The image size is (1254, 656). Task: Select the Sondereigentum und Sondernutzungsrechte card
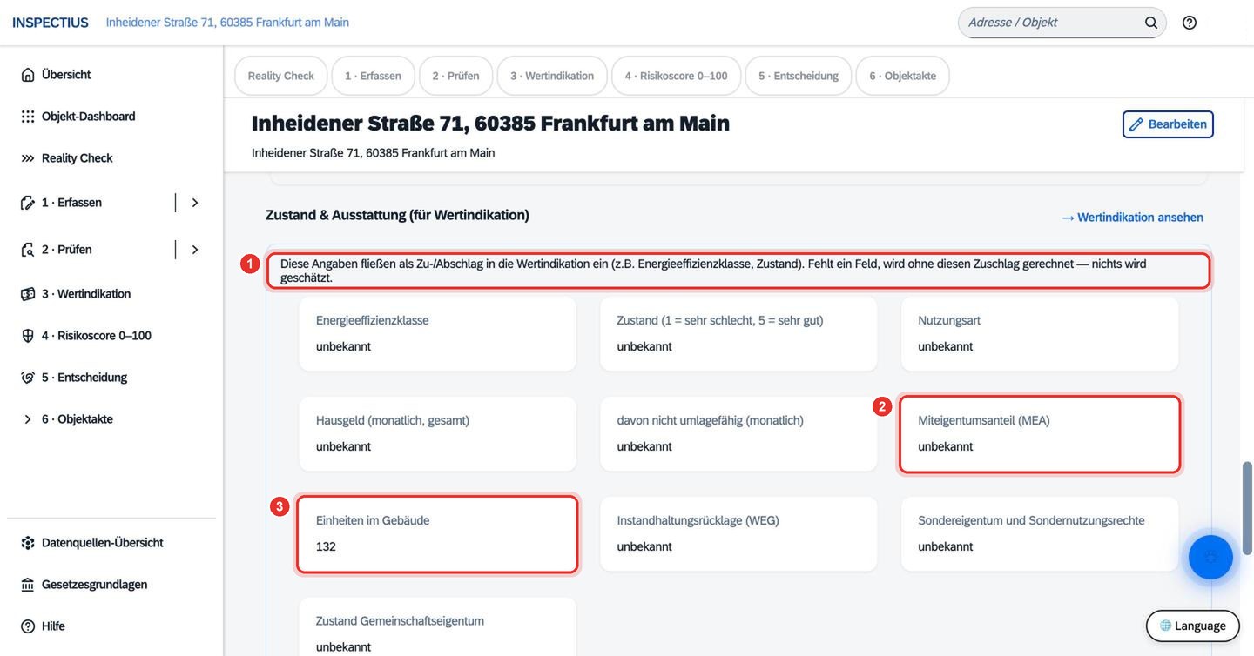click(1039, 533)
